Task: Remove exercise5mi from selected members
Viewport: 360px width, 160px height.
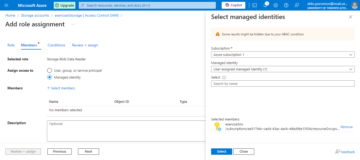Action: click(346, 127)
